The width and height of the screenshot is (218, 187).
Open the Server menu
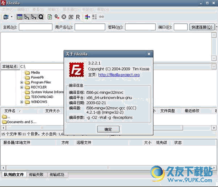70,10
